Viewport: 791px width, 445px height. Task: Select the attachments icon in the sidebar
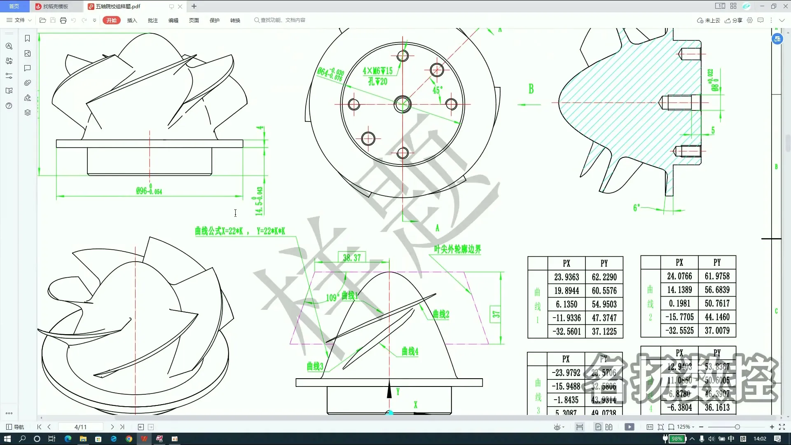(27, 82)
